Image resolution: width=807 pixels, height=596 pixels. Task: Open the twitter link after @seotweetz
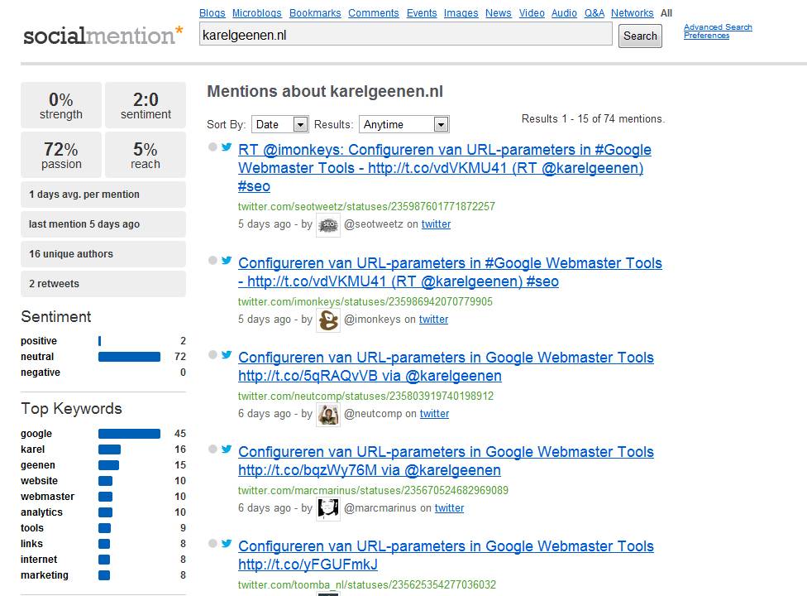[x=436, y=224]
